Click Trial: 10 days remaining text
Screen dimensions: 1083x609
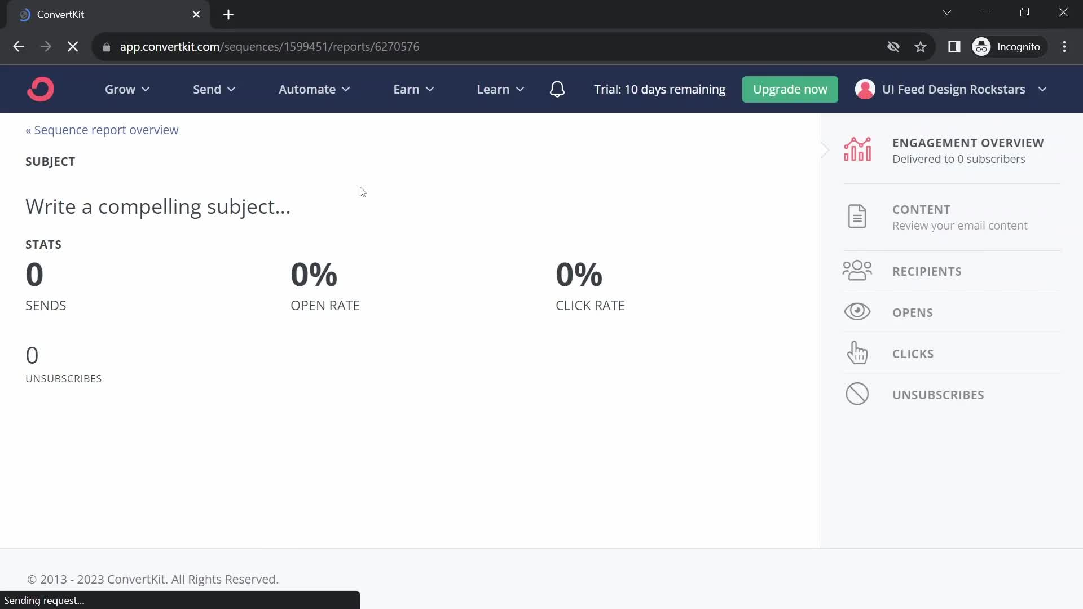pos(659,89)
